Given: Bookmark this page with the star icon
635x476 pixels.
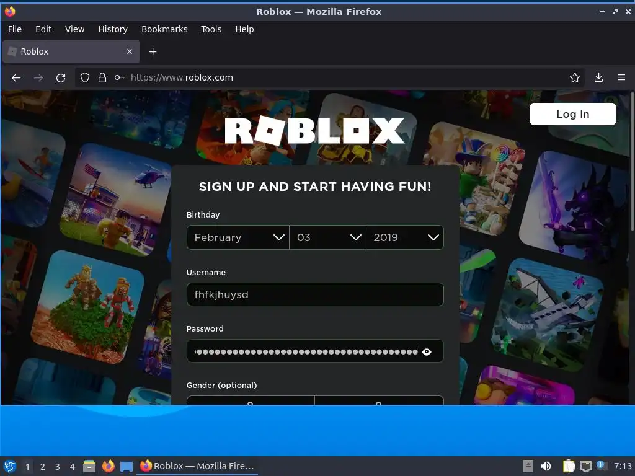Looking at the screenshot, I should coord(575,77).
